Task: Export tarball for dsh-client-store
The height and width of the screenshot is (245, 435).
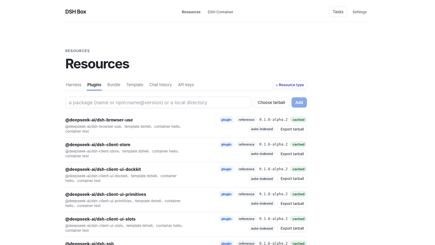Action: point(292,154)
